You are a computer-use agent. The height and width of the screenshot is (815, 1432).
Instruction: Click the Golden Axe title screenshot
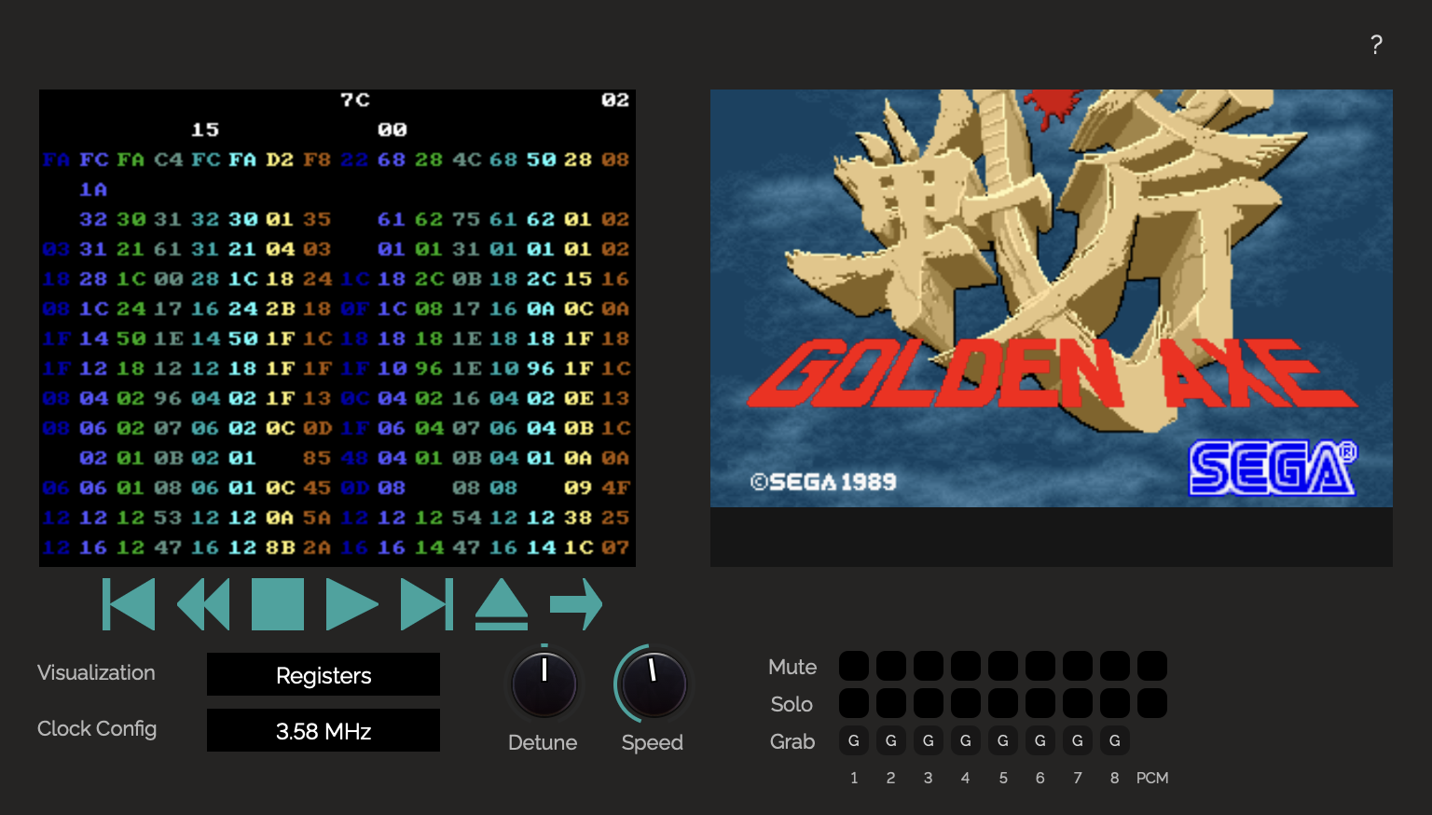[1052, 298]
